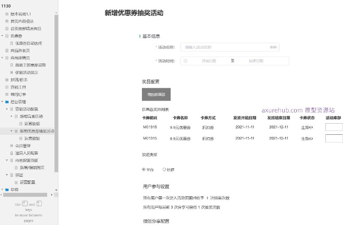The width and height of the screenshot is (343, 225).
Task: Click the 奖品配置 section heading
Action: 151,82
